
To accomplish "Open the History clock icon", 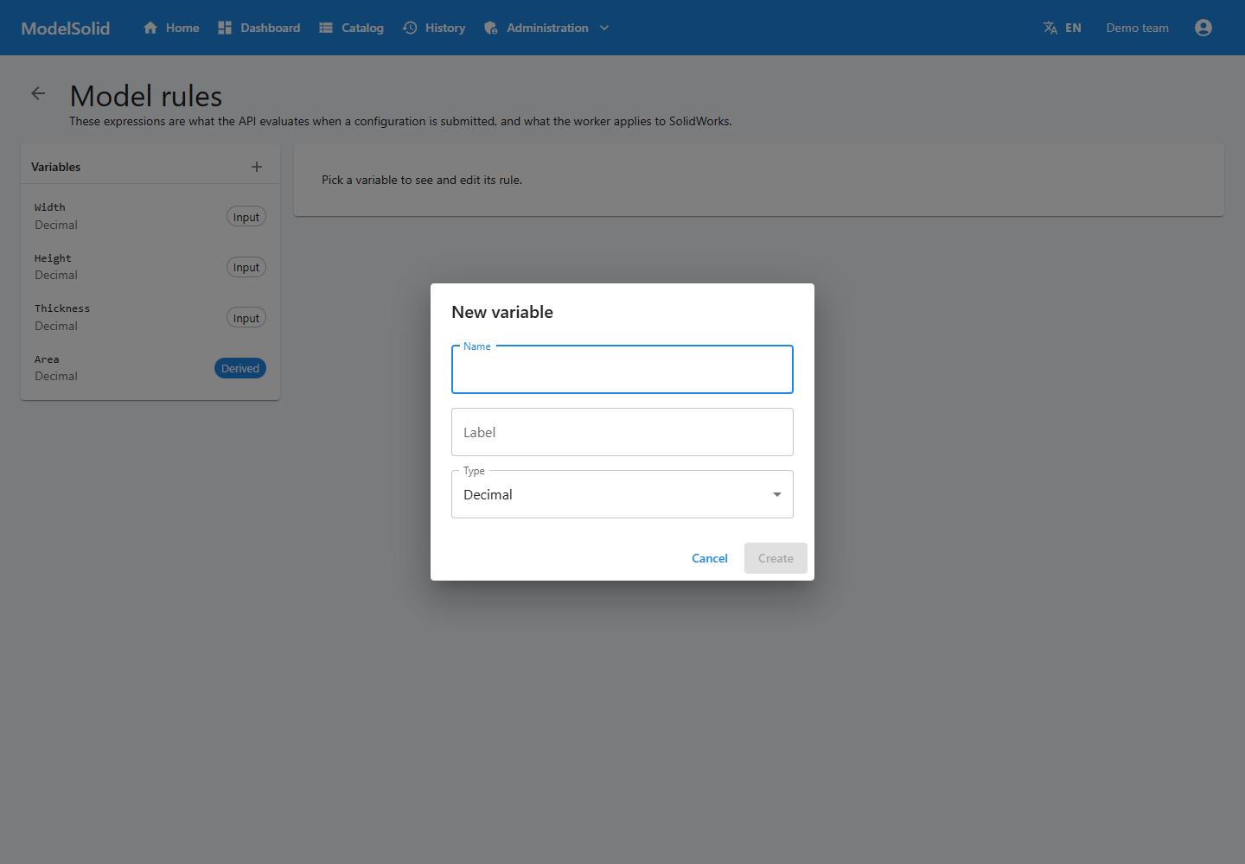I will coord(410,28).
